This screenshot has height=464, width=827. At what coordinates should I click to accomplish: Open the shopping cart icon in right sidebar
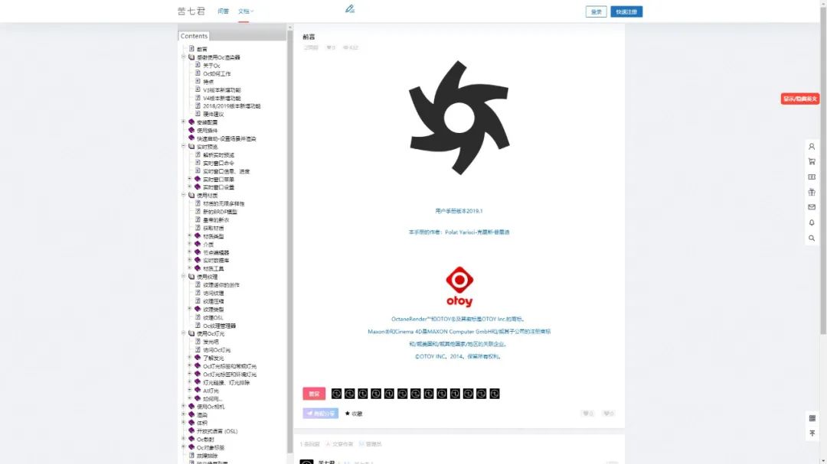tap(812, 162)
